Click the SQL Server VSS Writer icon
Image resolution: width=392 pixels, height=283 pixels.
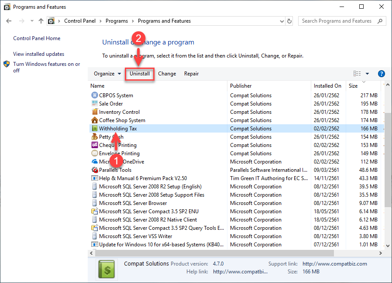[94, 236]
